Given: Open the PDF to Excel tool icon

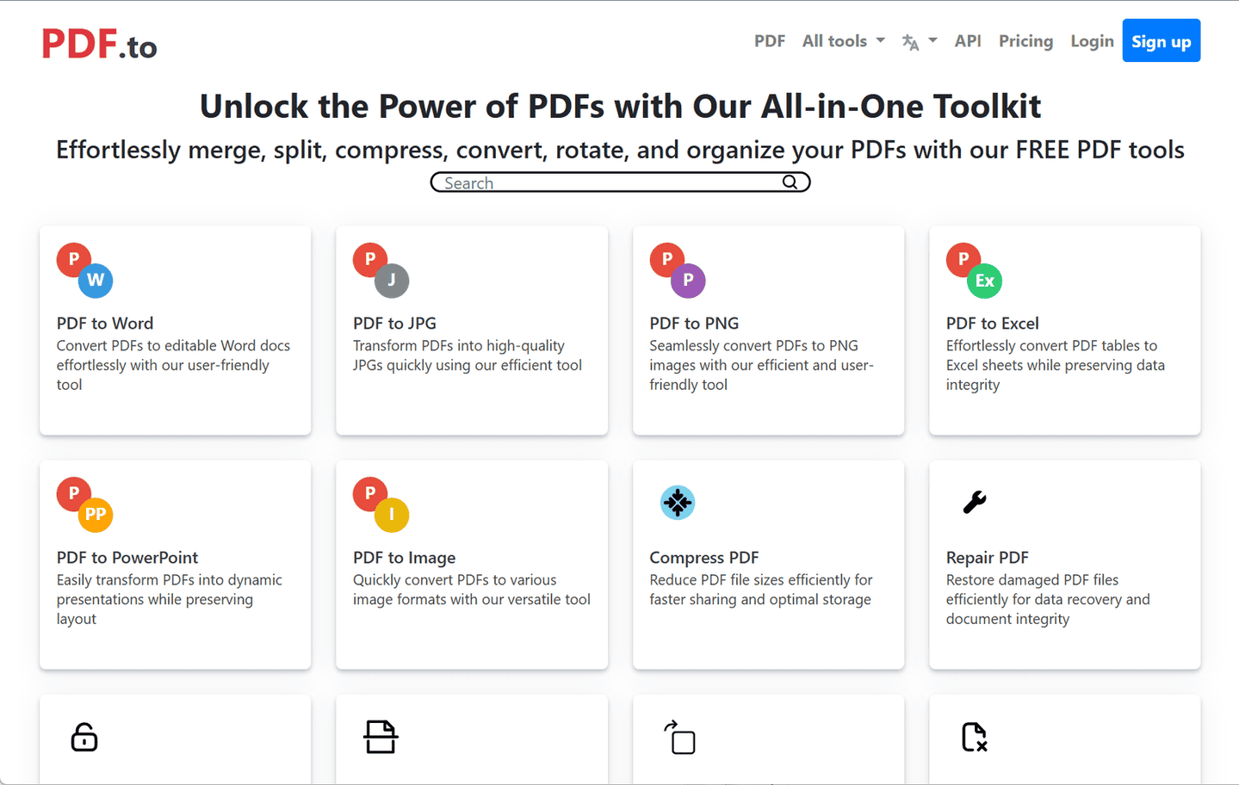Looking at the screenshot, I should [973, 268].
